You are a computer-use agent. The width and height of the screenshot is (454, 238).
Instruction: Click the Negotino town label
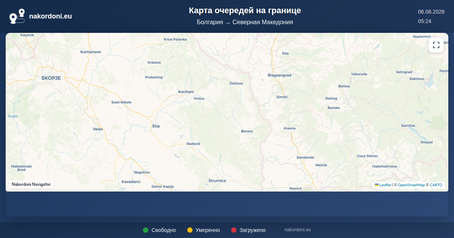point(142,172)
